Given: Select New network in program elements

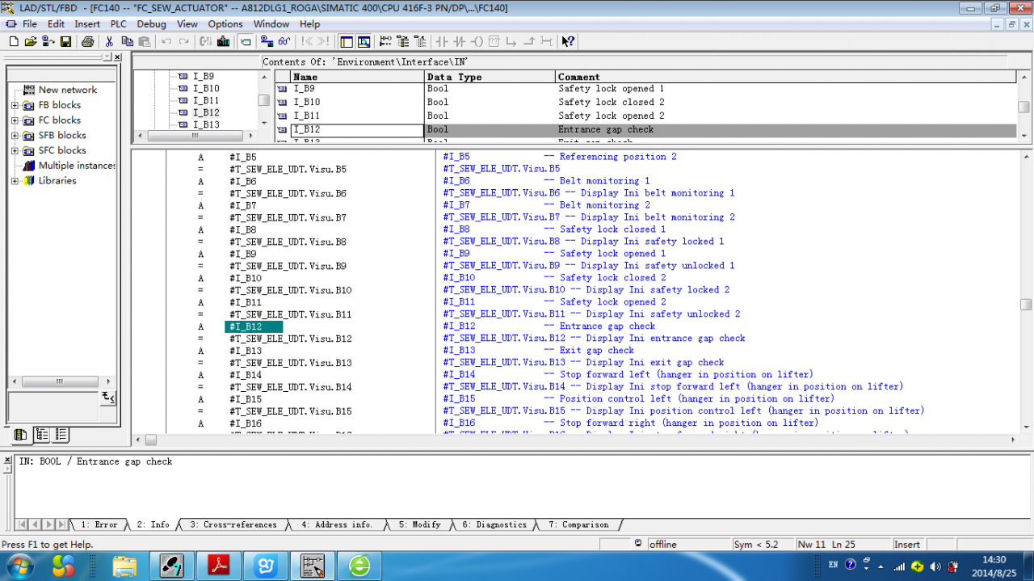Looking at the screenshot, I should (x=67, y=90).
